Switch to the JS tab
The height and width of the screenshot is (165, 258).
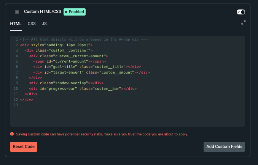(44, 24)
